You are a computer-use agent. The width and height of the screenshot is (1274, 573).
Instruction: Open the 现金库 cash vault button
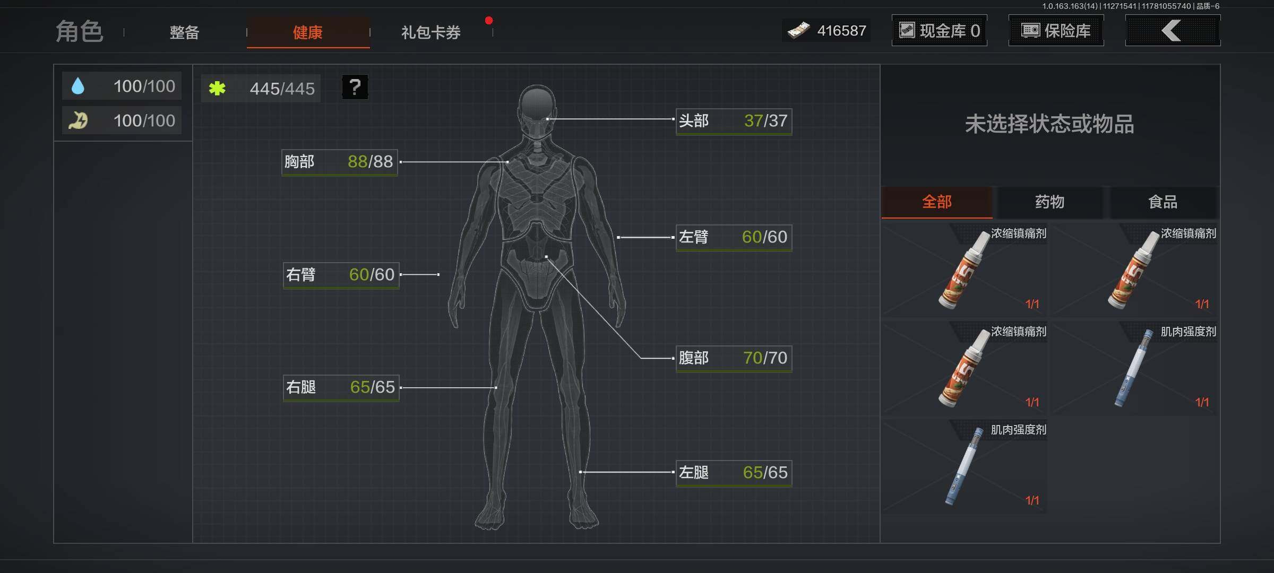point(939,31)
